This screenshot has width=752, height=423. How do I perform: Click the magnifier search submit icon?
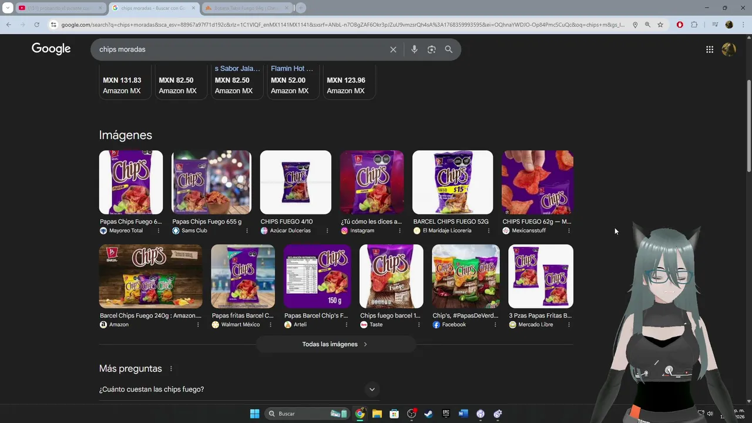[449, 49]
